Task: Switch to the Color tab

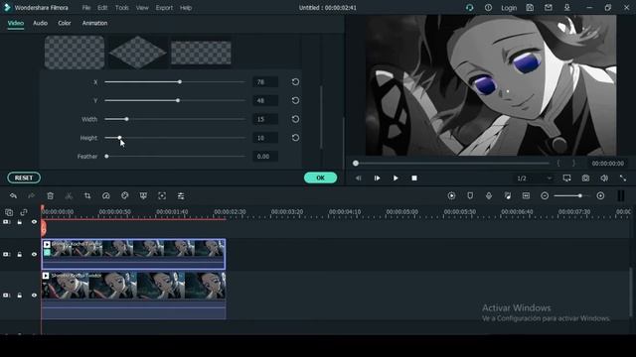Action: tap(64, 23)
